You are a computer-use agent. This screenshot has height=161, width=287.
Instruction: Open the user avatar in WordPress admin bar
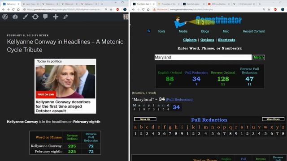coord(126,17)
